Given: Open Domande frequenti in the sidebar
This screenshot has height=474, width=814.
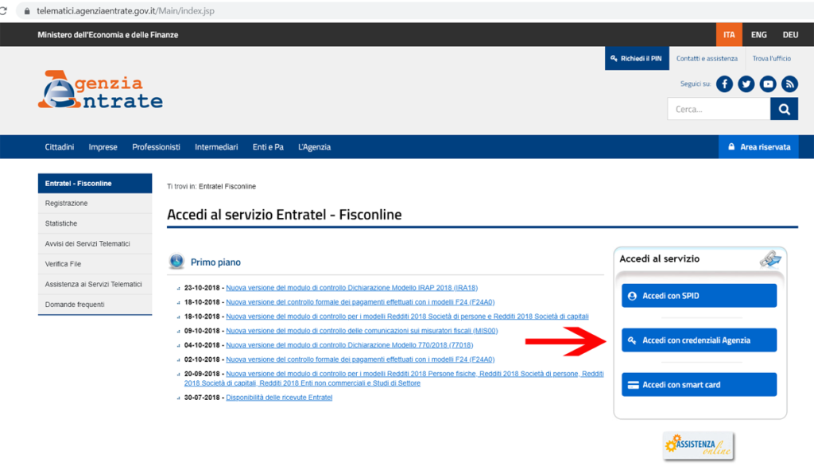Looking at the screenshot, I should click(95, 305).
